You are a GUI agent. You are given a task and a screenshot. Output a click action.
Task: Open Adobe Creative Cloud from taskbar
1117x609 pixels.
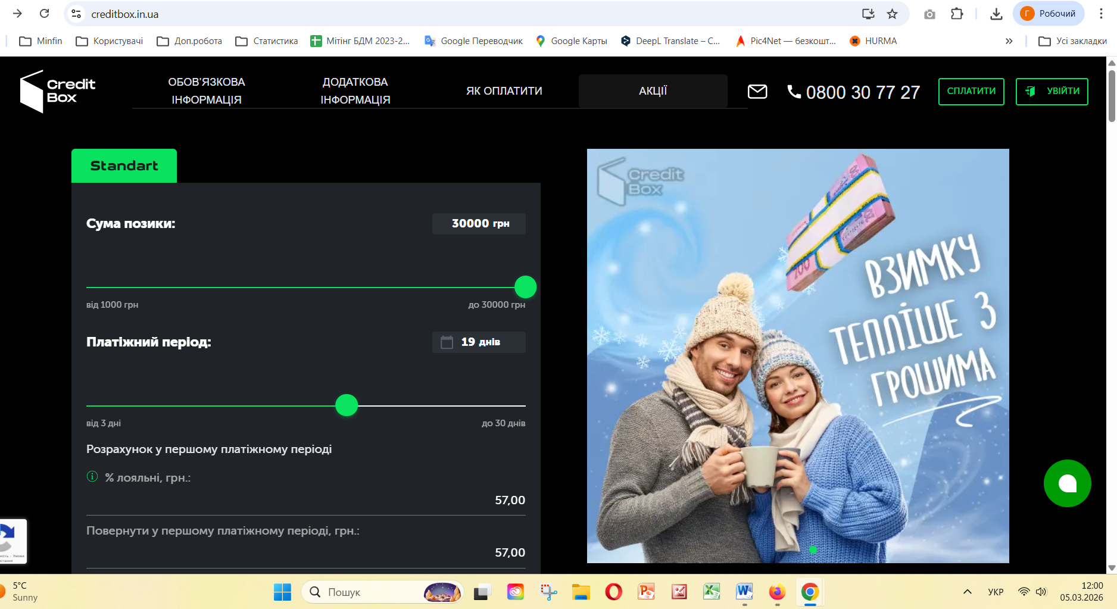[x=516, y=592]
